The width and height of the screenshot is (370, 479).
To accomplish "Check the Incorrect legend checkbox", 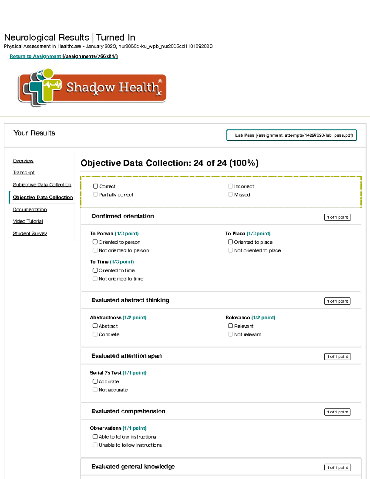I will (230, 186).
